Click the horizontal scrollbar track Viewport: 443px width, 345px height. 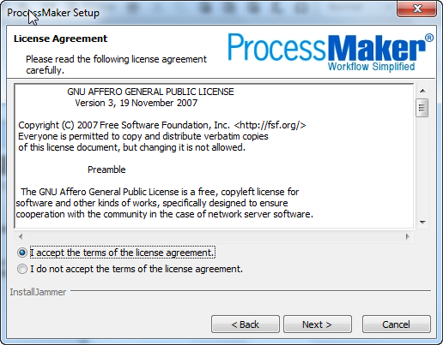214,236
